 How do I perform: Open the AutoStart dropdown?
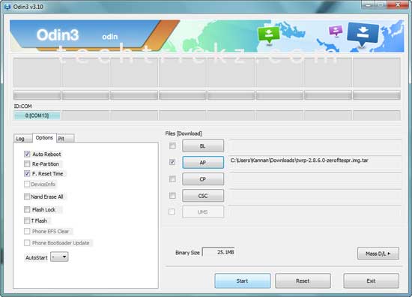pos(59,256)
